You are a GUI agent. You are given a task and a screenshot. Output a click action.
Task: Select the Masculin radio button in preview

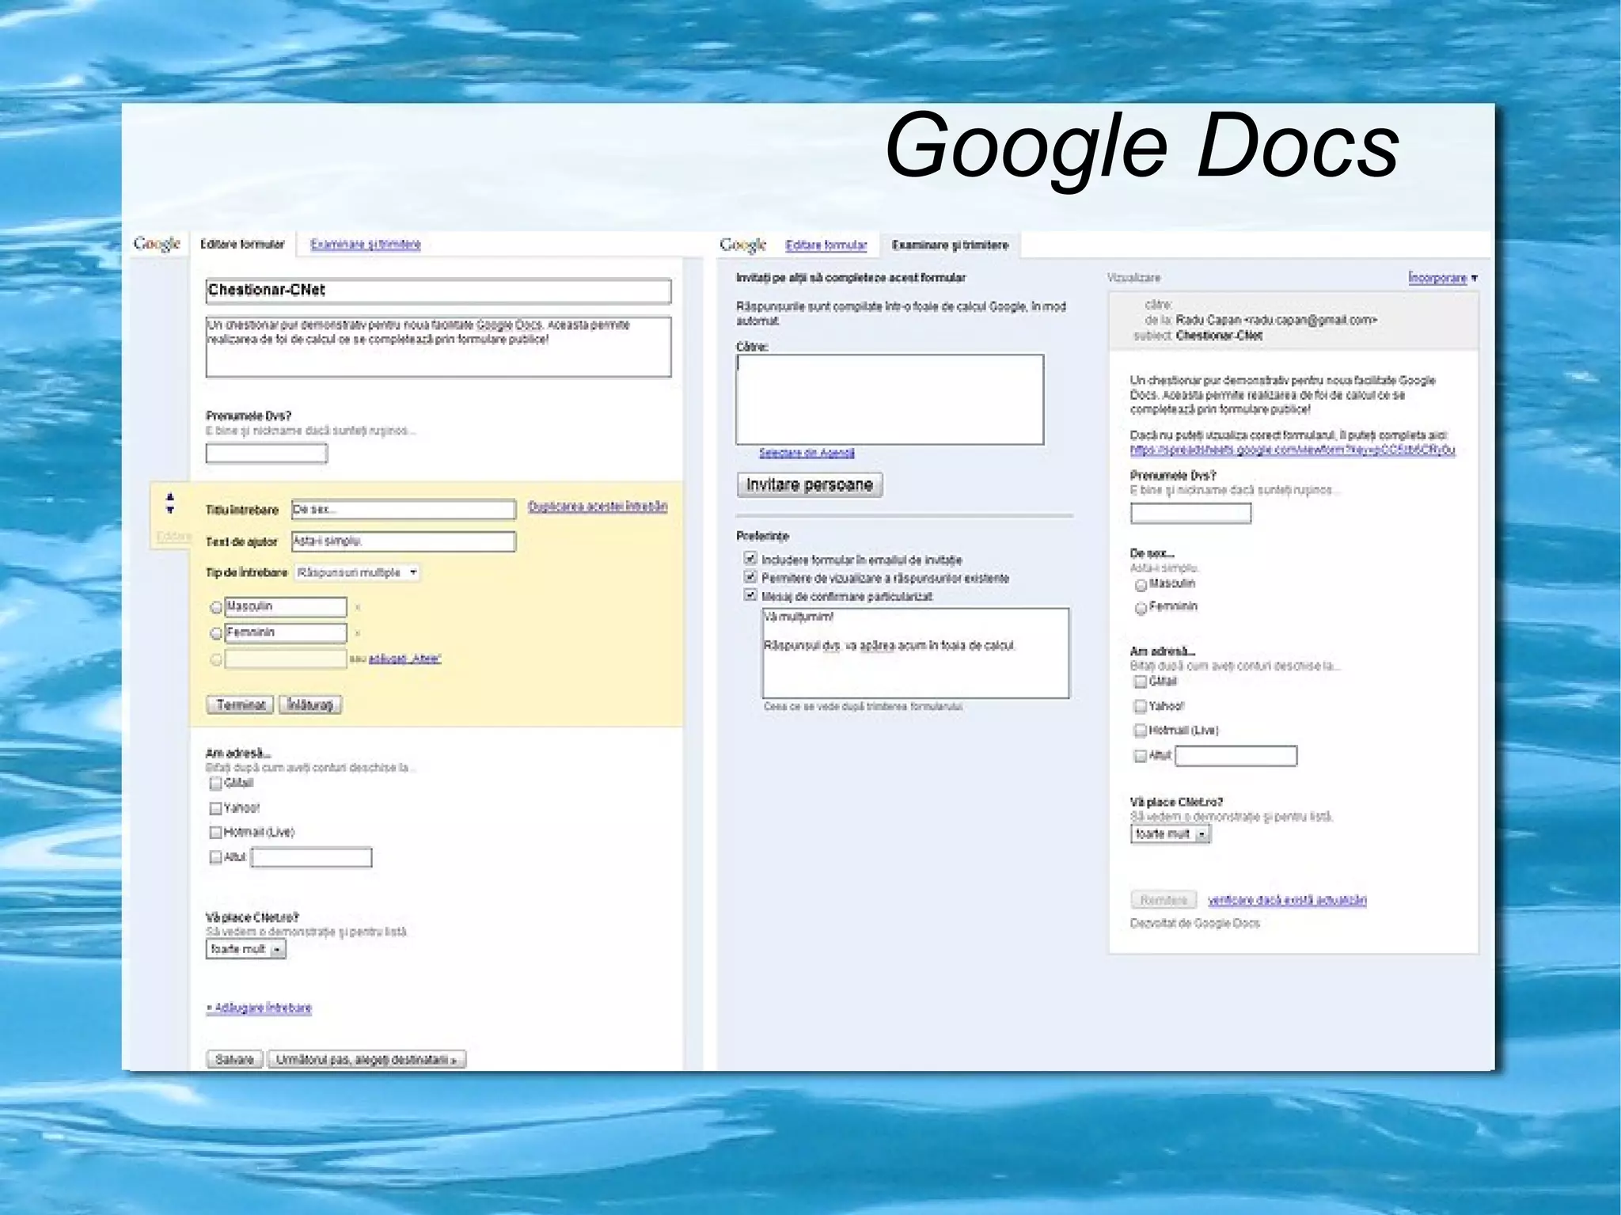(1141, 585)
